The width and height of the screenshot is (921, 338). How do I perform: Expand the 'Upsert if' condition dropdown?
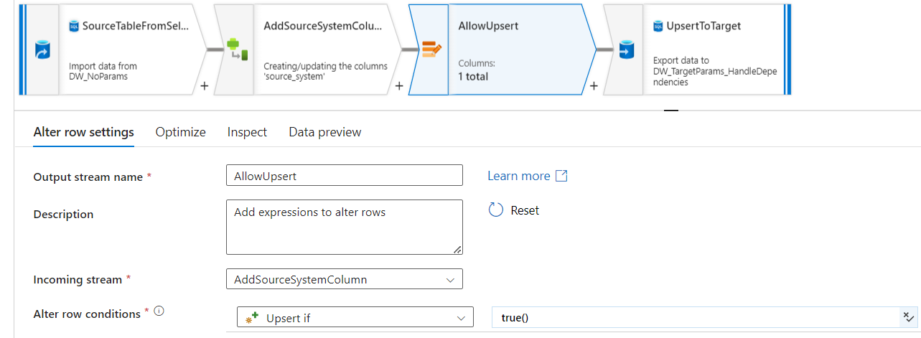click(355, 317)
